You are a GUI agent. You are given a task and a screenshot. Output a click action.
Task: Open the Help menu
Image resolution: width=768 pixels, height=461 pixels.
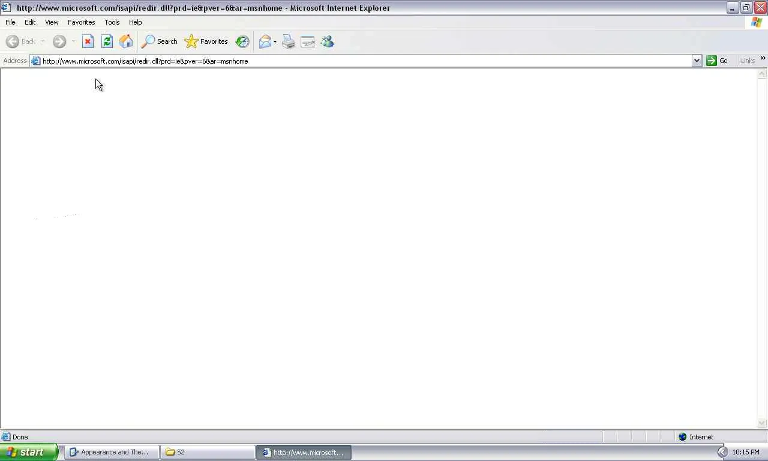(136, 22)
